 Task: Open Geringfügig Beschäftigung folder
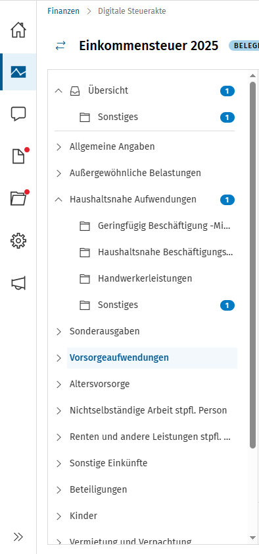tap(164, 226)
